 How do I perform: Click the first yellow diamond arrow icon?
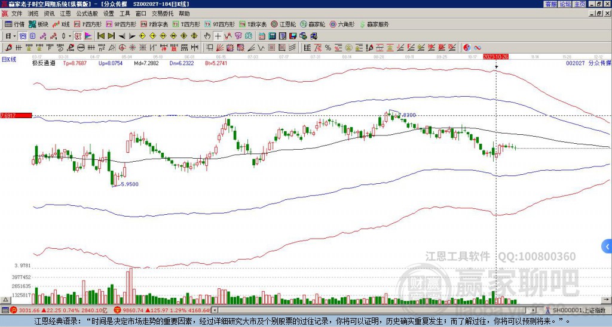click(142, 36)
